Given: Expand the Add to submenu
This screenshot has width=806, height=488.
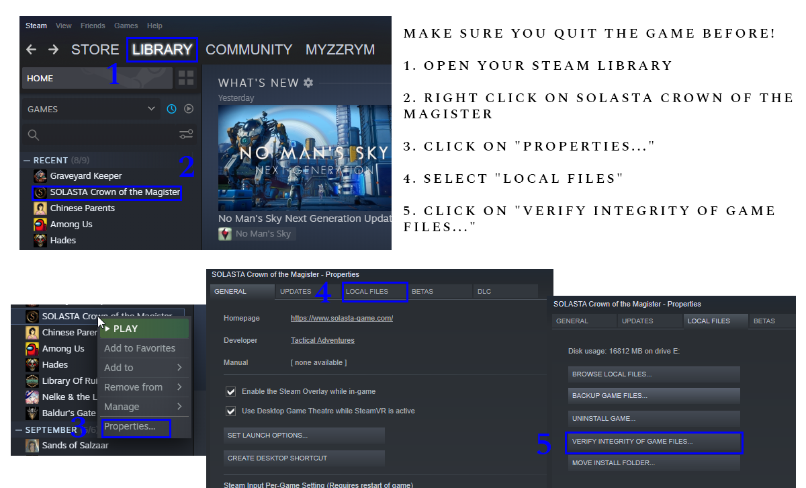Looking at the screenshot, I should tap(144, 368).
